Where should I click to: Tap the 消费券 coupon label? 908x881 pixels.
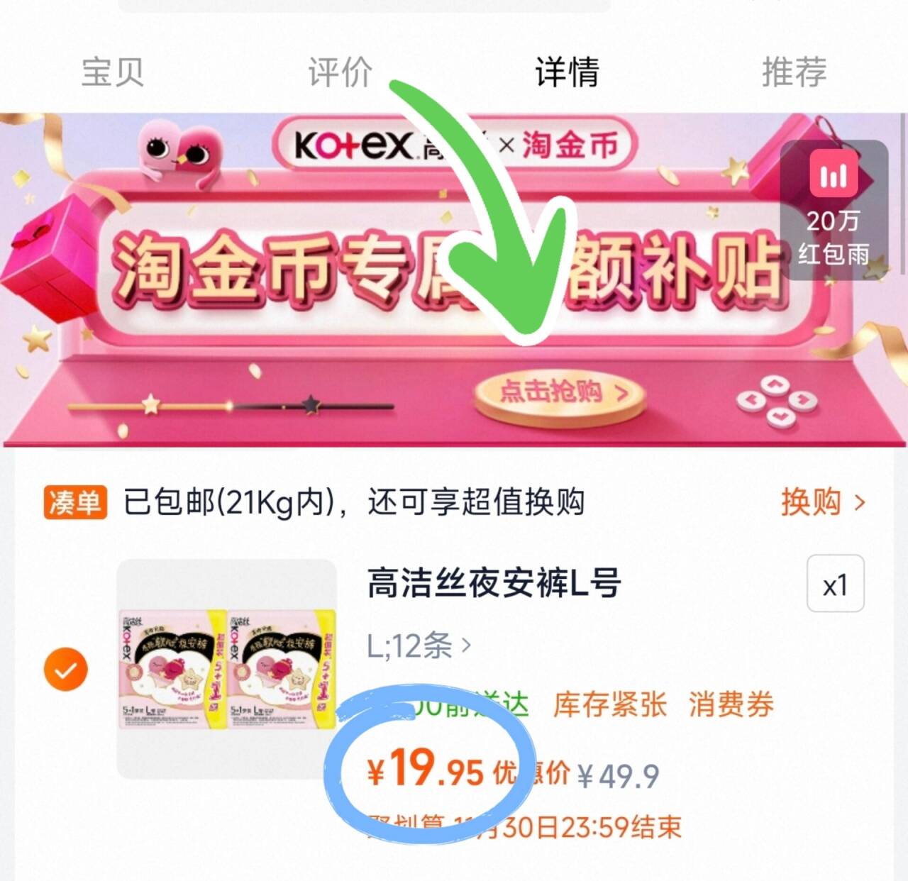(731, 705)
